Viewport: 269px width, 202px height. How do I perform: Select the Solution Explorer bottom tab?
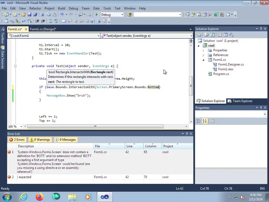(211, 101)
